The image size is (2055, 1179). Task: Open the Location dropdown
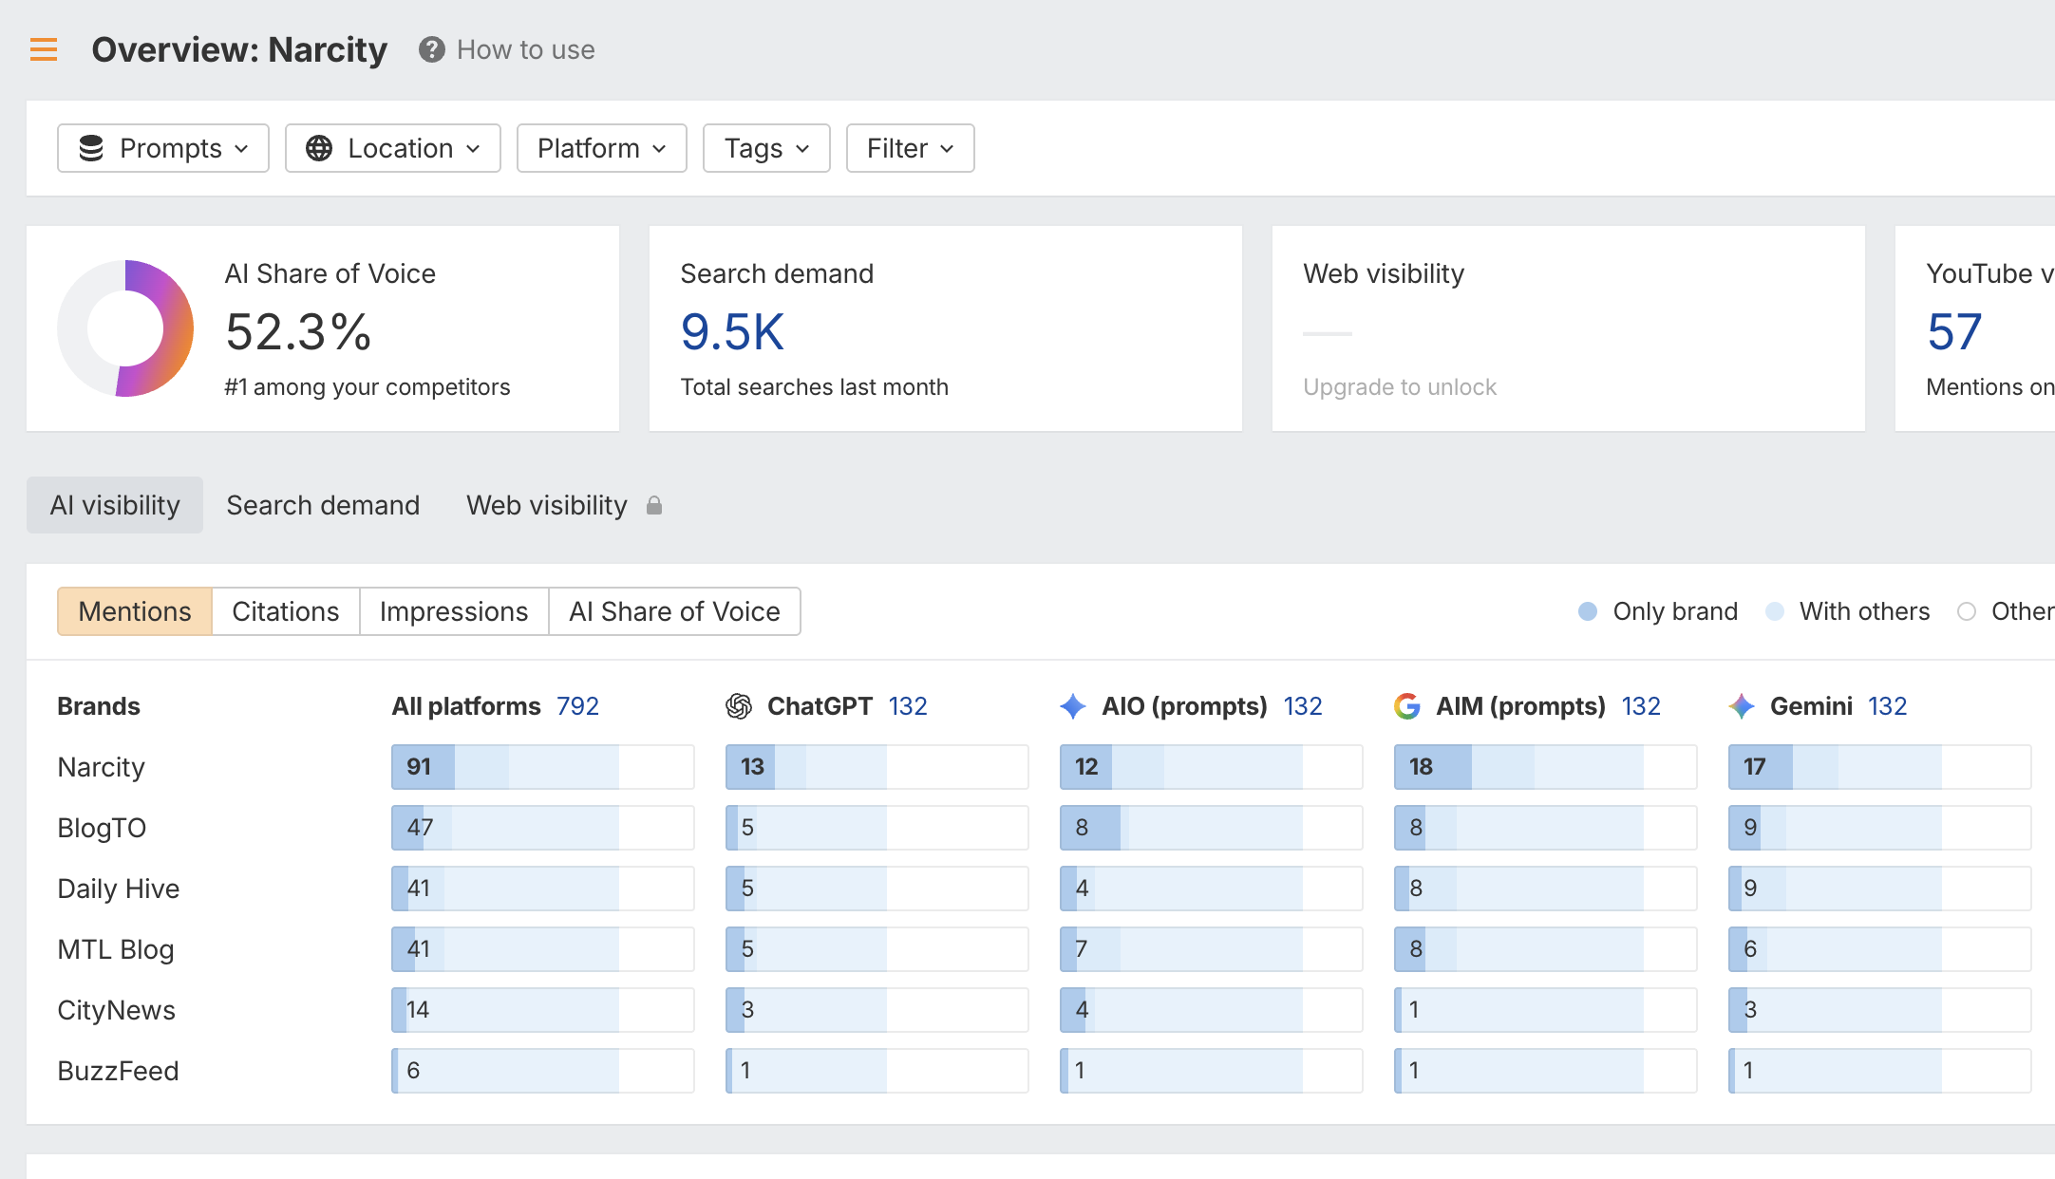(393, 148)
